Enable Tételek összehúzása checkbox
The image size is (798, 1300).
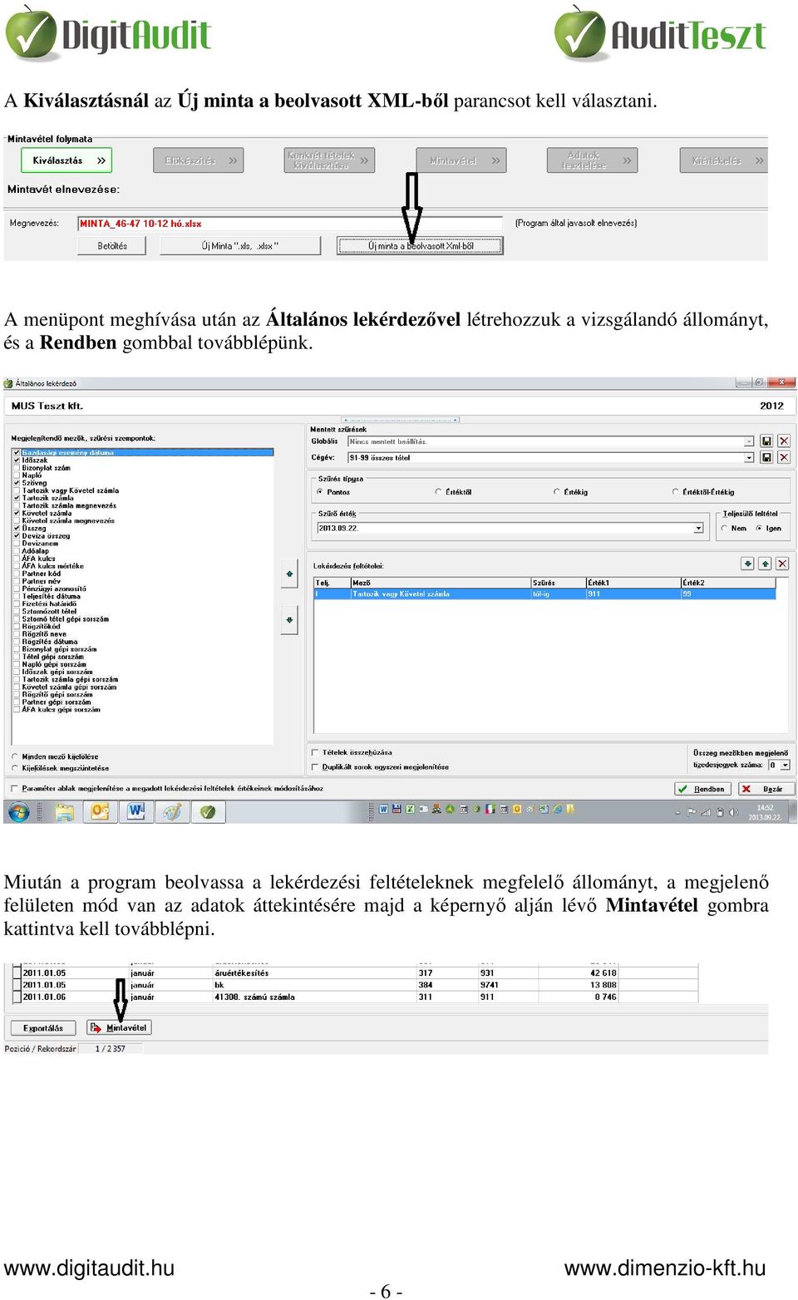(x=315, y=753)
